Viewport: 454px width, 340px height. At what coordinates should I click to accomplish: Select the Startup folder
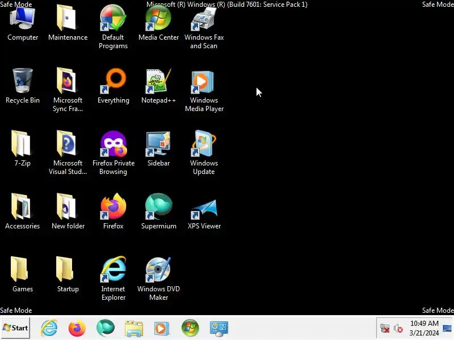coord(68,275)
